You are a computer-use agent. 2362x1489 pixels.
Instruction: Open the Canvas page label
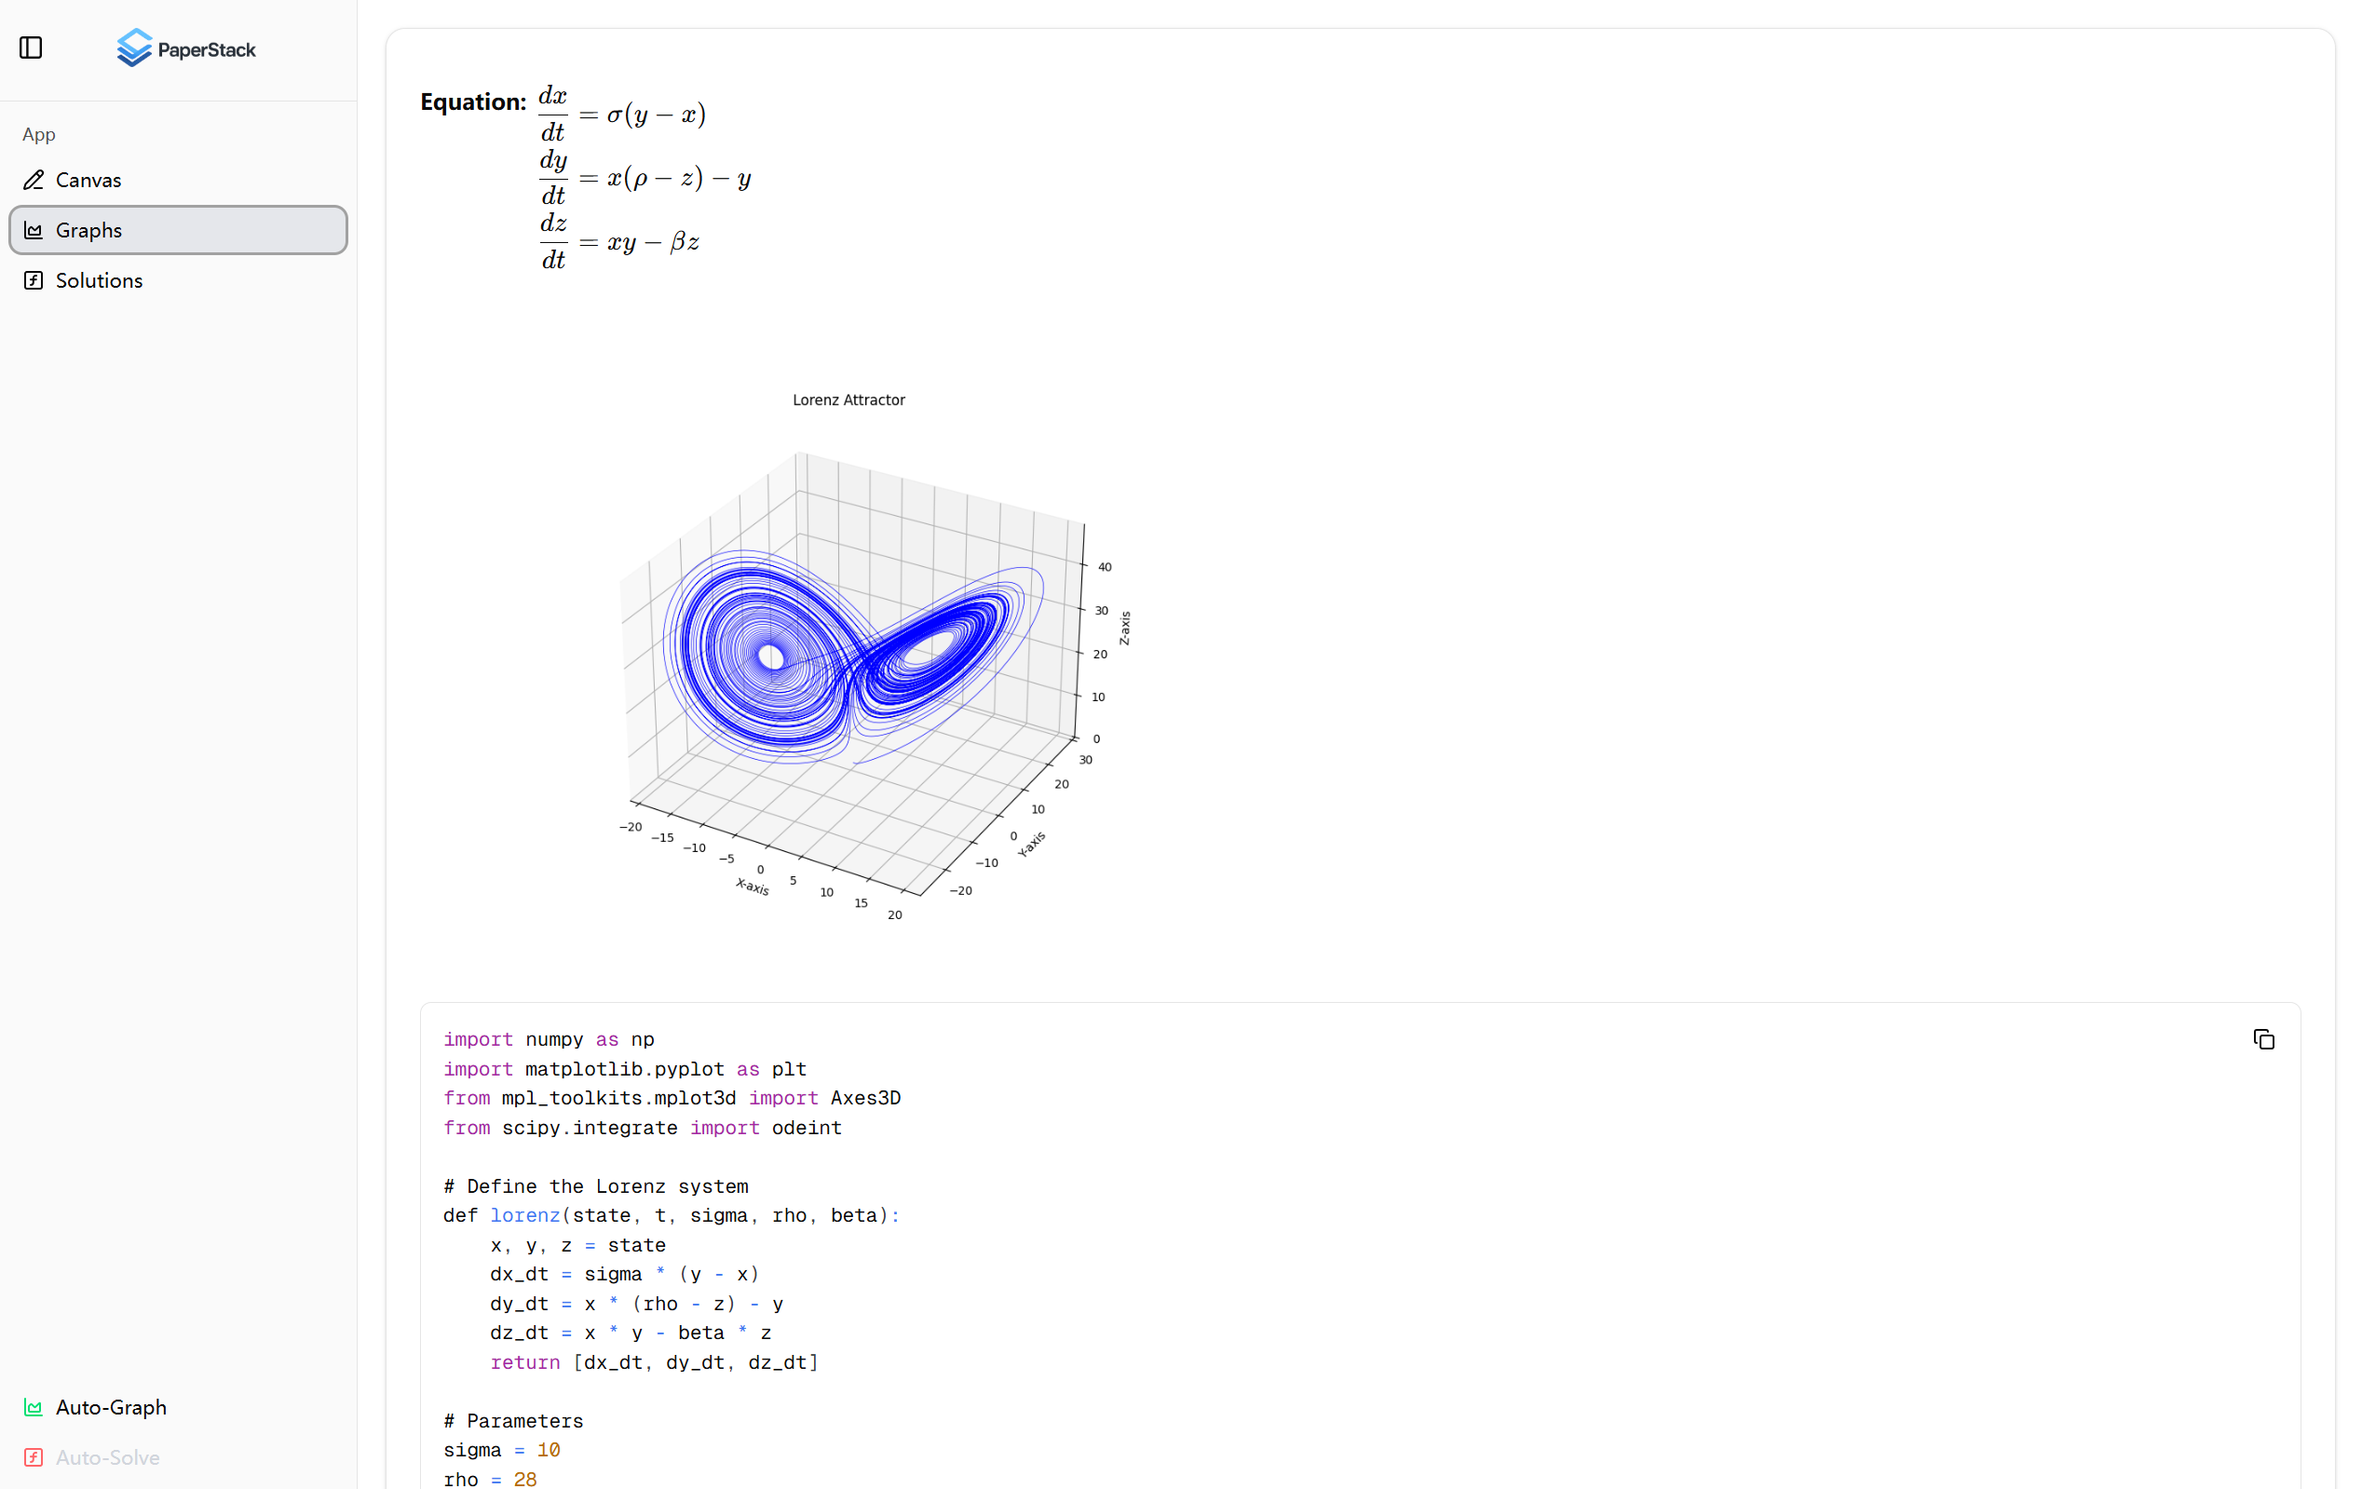point(88,180)
